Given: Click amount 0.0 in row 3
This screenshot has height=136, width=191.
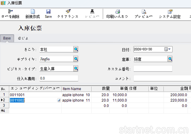Looking at the screenshot, I should pyautogui.click(x=176, y=105).
